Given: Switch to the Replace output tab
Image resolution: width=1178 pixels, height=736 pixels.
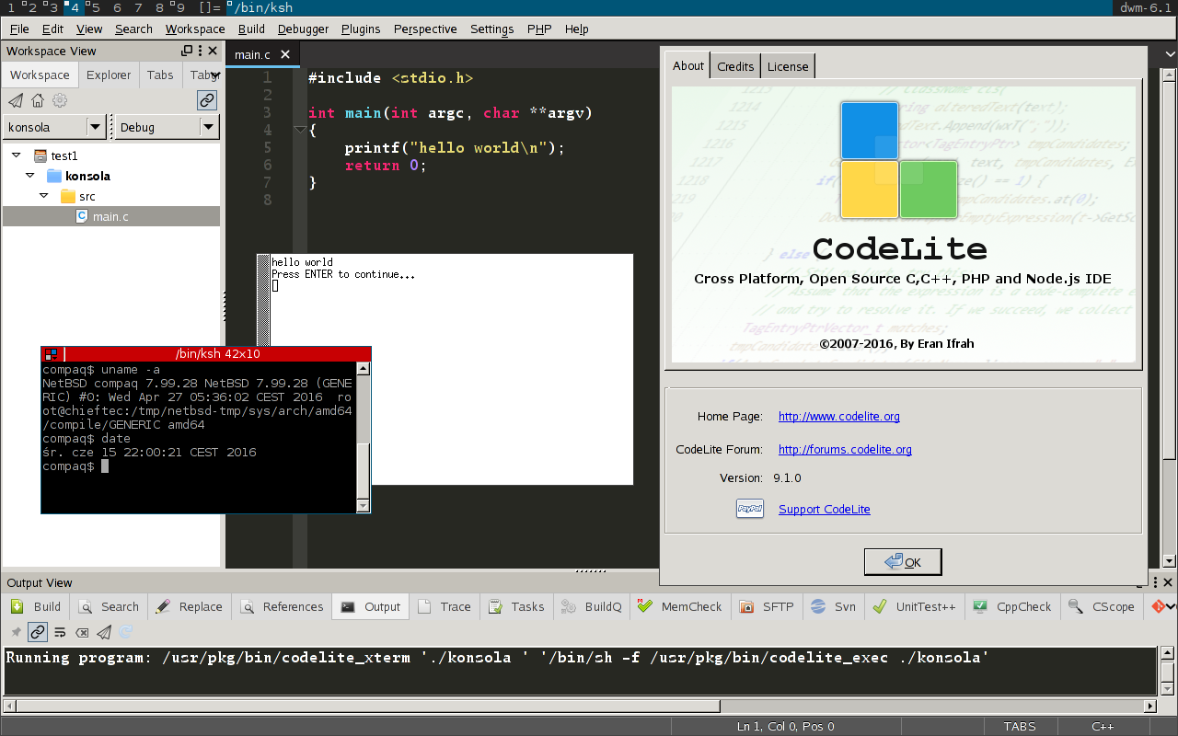Looking at the screenshot, I should pyautogui.click(x=189, y=606).
